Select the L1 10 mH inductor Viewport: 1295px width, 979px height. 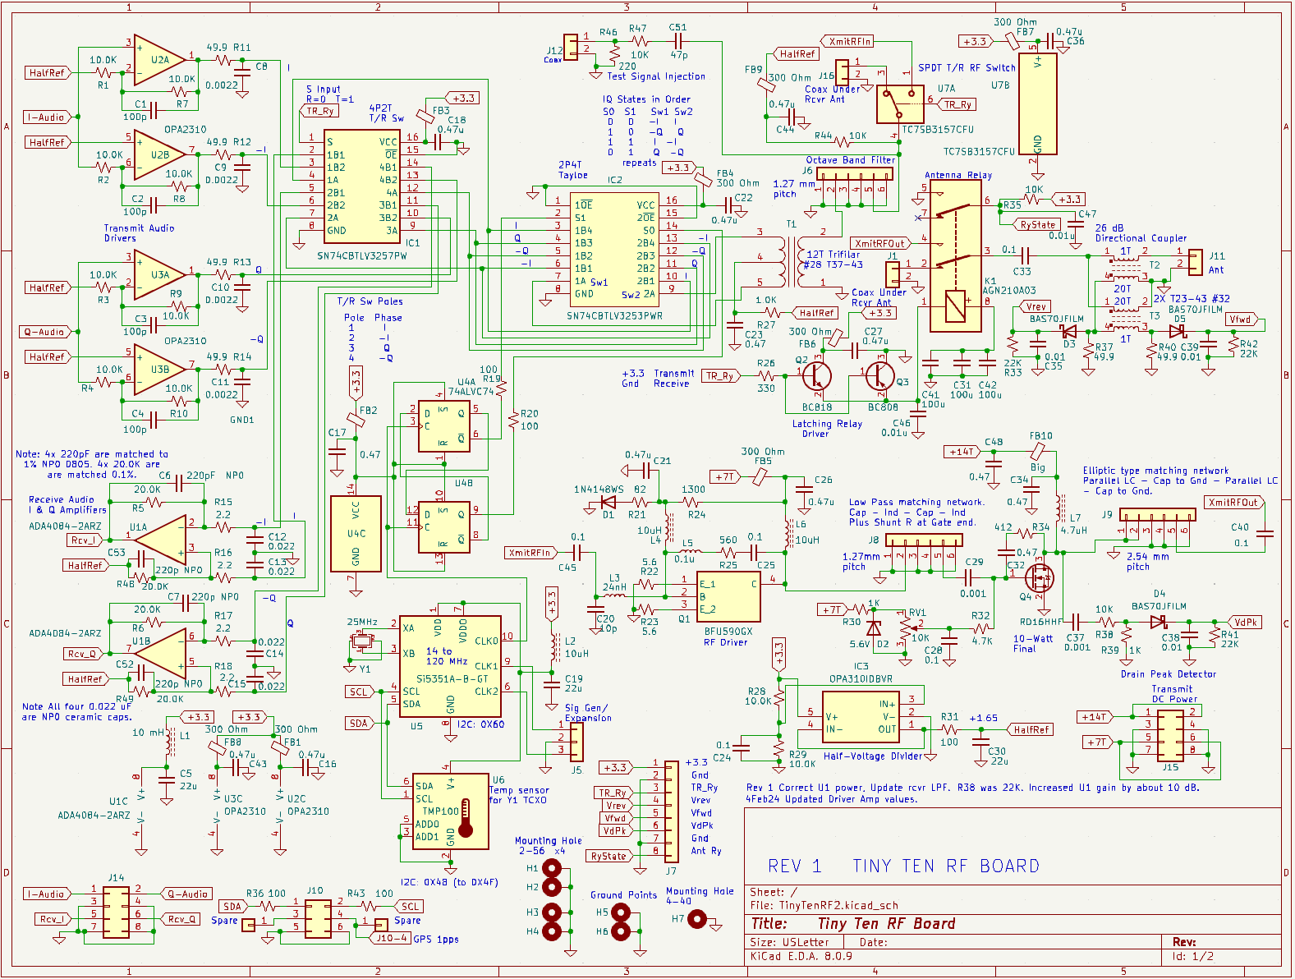point(171,742)
